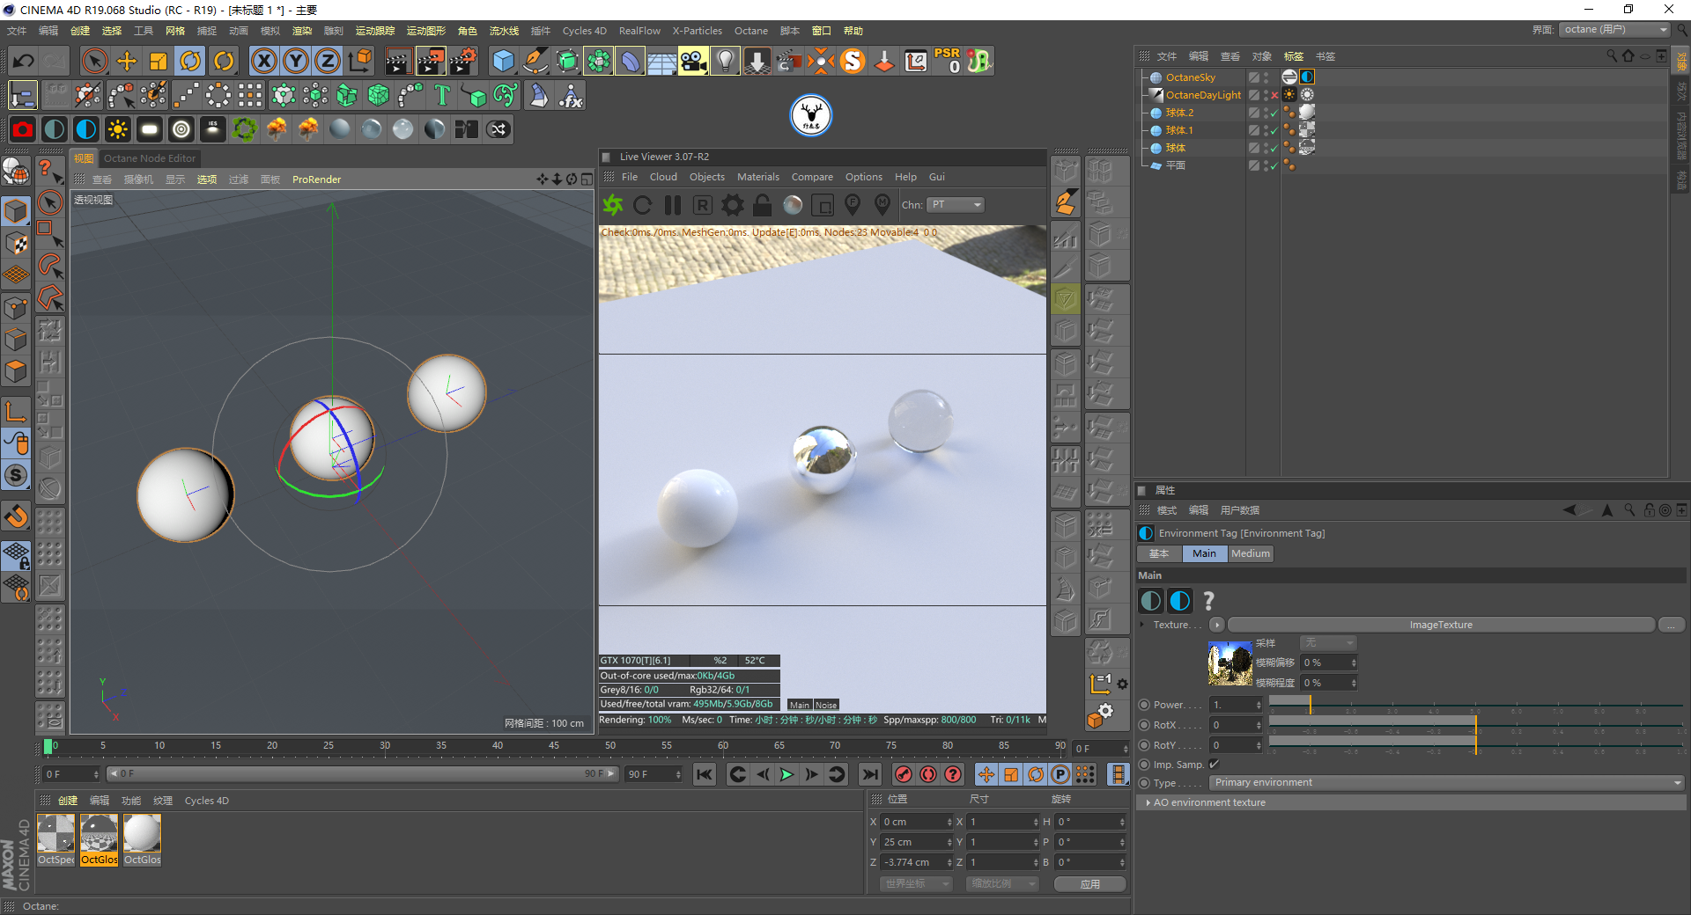Enable the red X on OctaneDayLight
1691x915 pixels.
tap(1274, 95)
